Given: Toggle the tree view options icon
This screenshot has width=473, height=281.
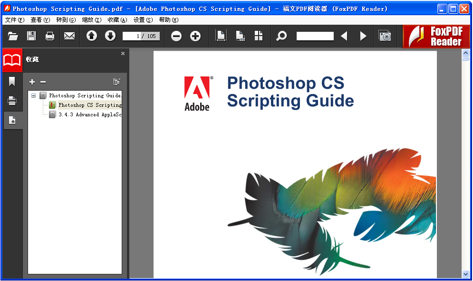Looking at the screenshot, I should click(116, 82).
